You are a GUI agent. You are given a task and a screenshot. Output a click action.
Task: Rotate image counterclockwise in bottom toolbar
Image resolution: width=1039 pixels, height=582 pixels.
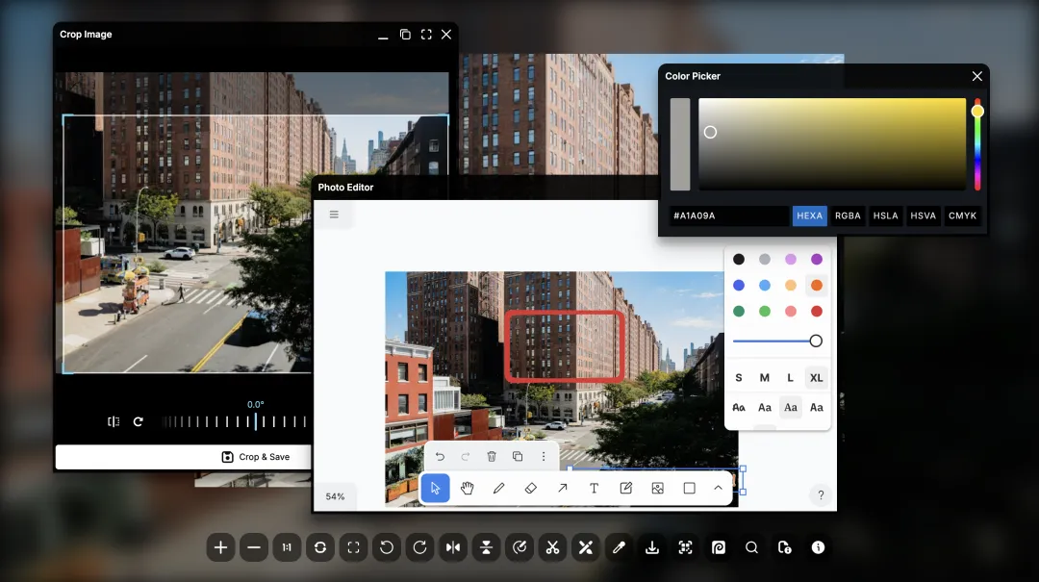click(x=387, y=547)
